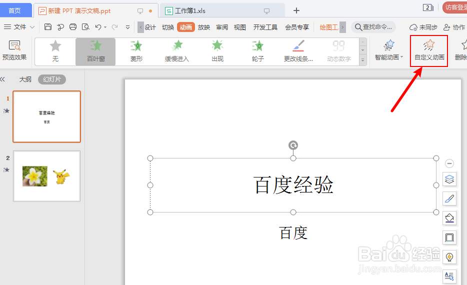
Task: Click the shape outline icon
Action: point(449,237)
